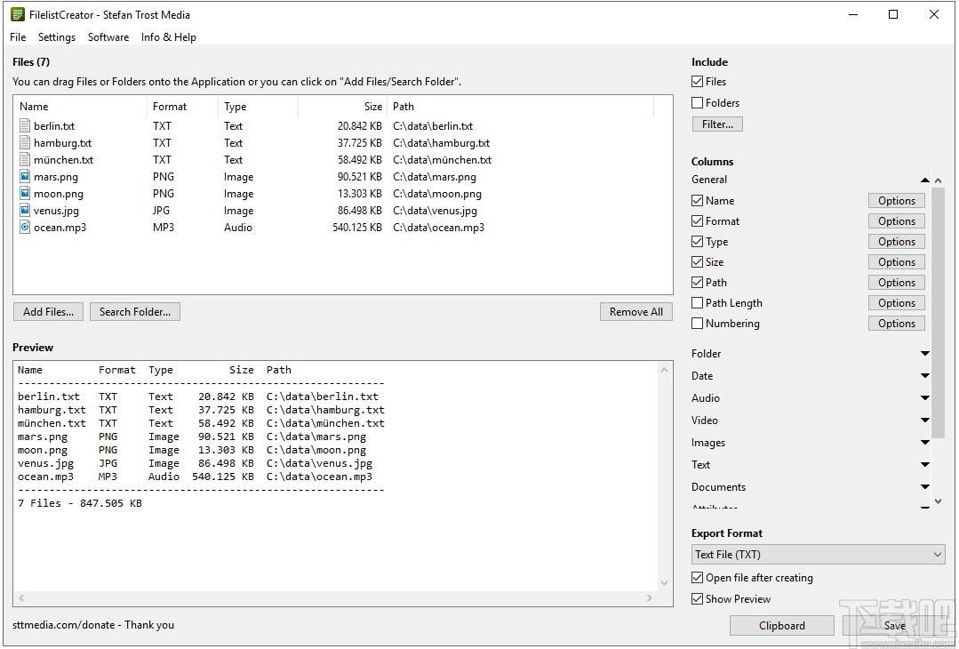The height and width of the screenshot is (649, 959).
Task: Open the Software menu
Action: pyautogui.click(x=108, y=37)
